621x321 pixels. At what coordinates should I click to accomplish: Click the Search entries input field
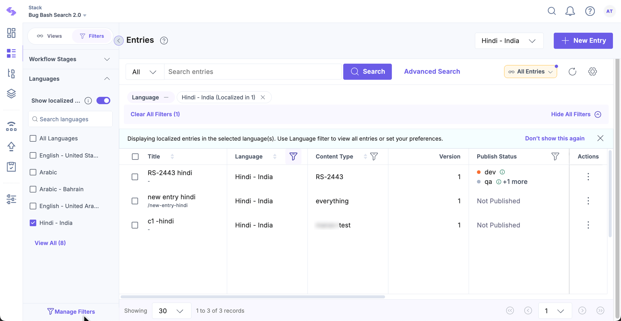(x=253, y=72)
